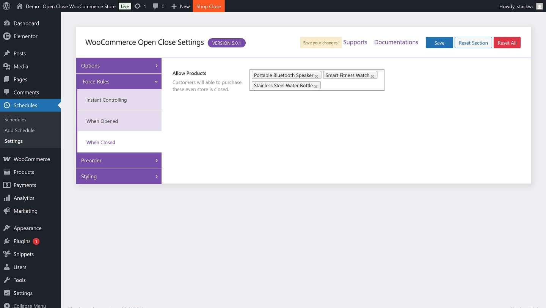Click the New text in admin bar
Viewport: 546px width, 308px height.
185,6
